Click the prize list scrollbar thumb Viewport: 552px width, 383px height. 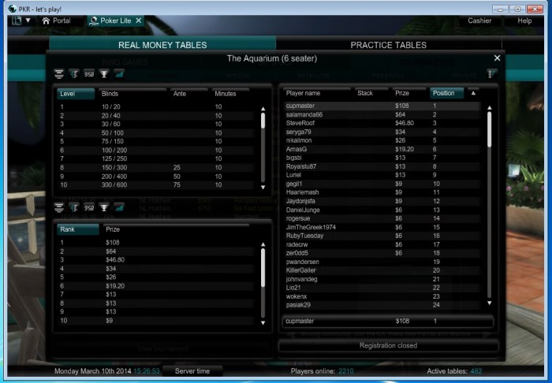pyautogui.click(x=263, y=267)
